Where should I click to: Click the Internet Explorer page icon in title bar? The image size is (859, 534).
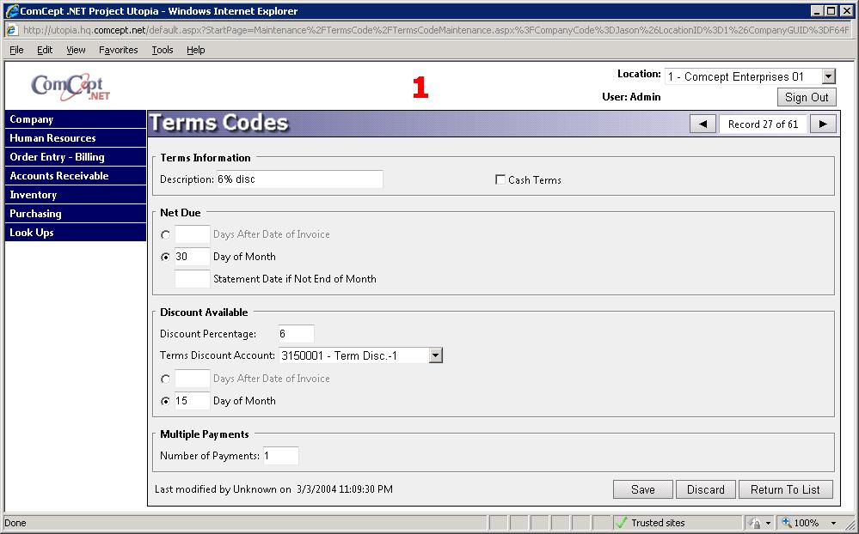click(x=11, y=11)
